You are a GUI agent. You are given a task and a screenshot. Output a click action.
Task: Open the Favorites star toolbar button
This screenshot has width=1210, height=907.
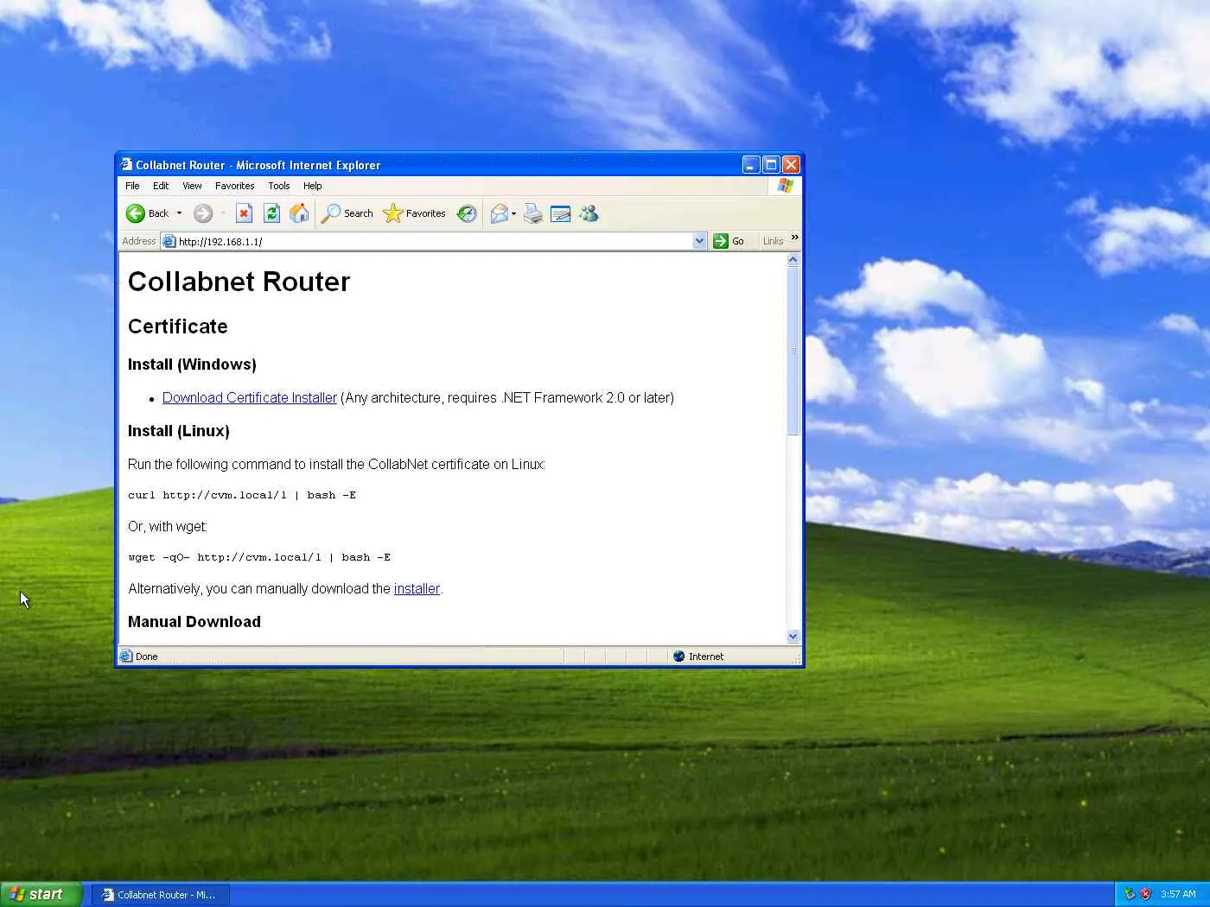tap(414, 213)
